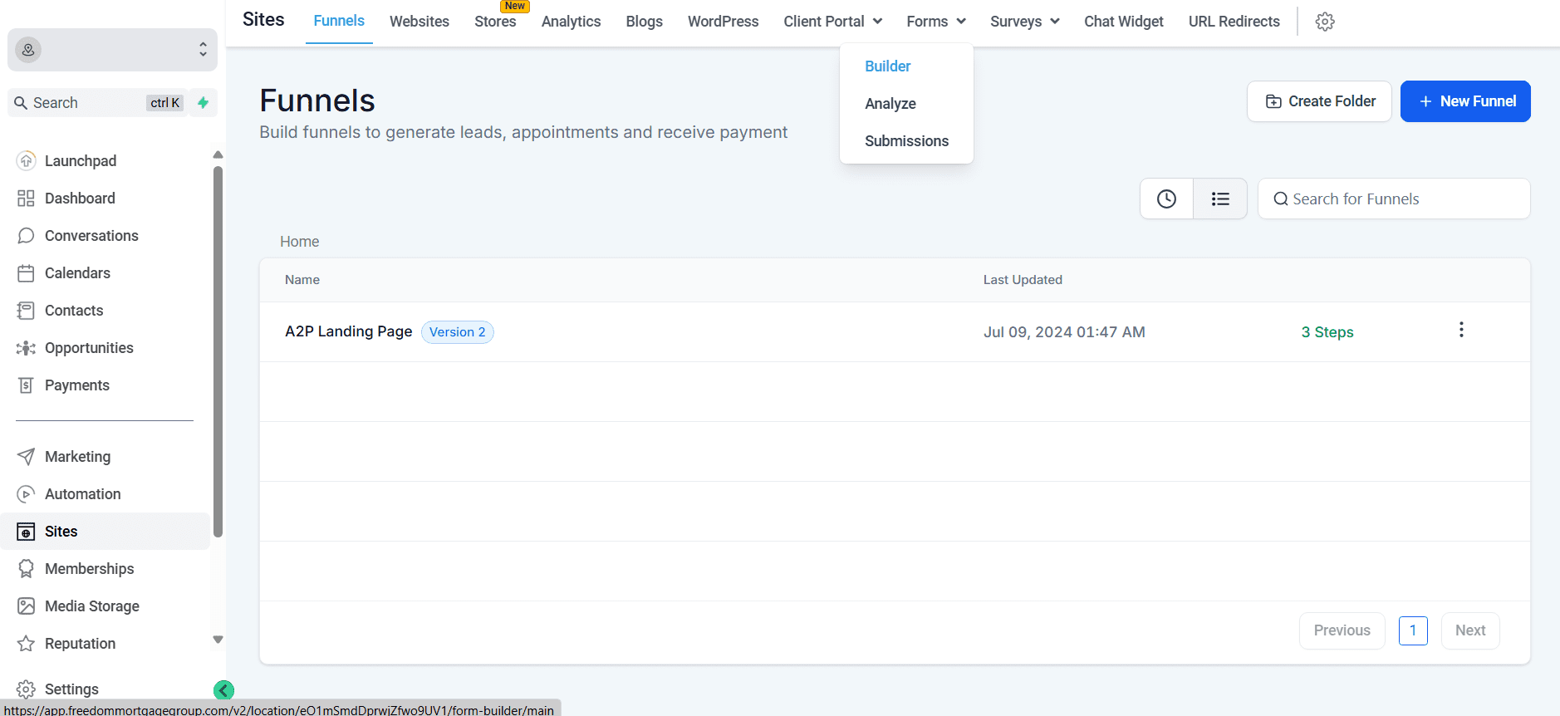
Task: Go to Calendars in the sidebar
Action: pos(77,273)
